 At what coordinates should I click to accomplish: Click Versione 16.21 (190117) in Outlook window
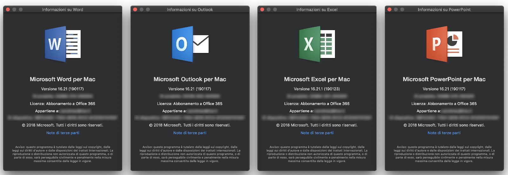(x=190, y=89)
